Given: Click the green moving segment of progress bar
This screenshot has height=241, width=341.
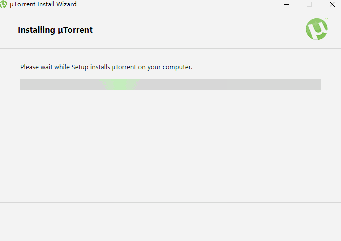Looking at the screenshot, I should pos(121,85).
